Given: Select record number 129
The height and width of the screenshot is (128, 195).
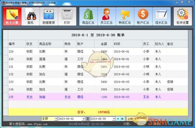Looking at the screenshot, I should coord(11,51).
